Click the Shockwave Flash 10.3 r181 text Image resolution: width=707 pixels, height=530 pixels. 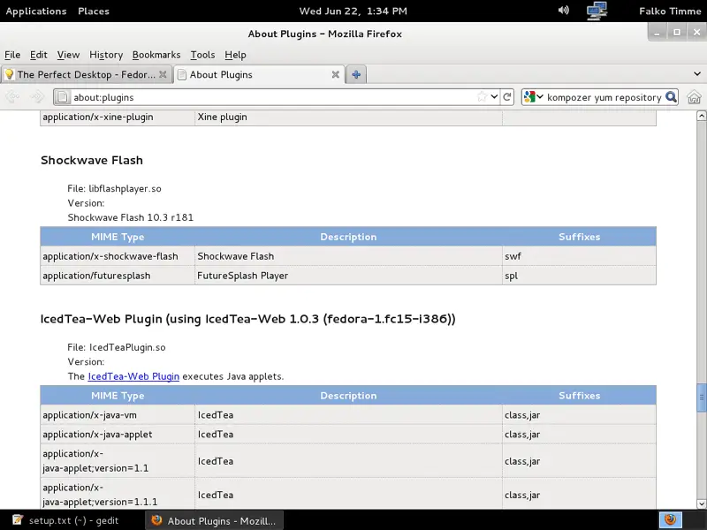130,217
